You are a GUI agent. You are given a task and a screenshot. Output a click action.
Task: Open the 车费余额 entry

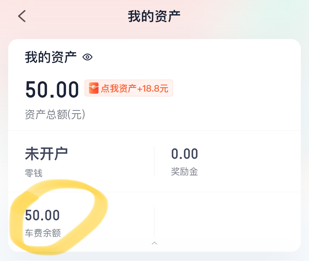[43, 233]
